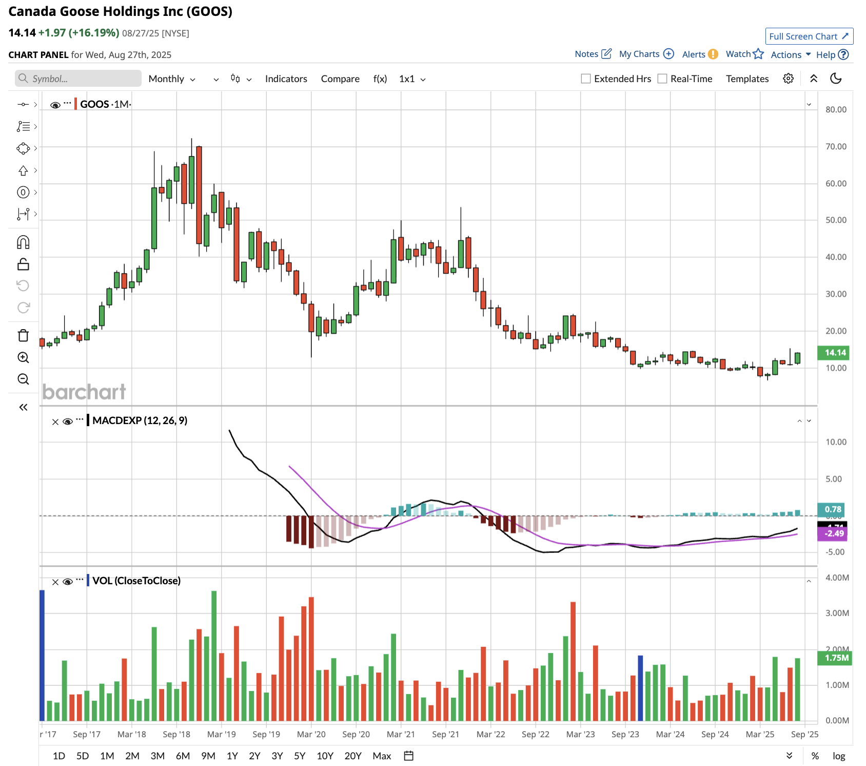Select the geometric shapes drawing tool

pyautogui.click(x=23, y=148)
